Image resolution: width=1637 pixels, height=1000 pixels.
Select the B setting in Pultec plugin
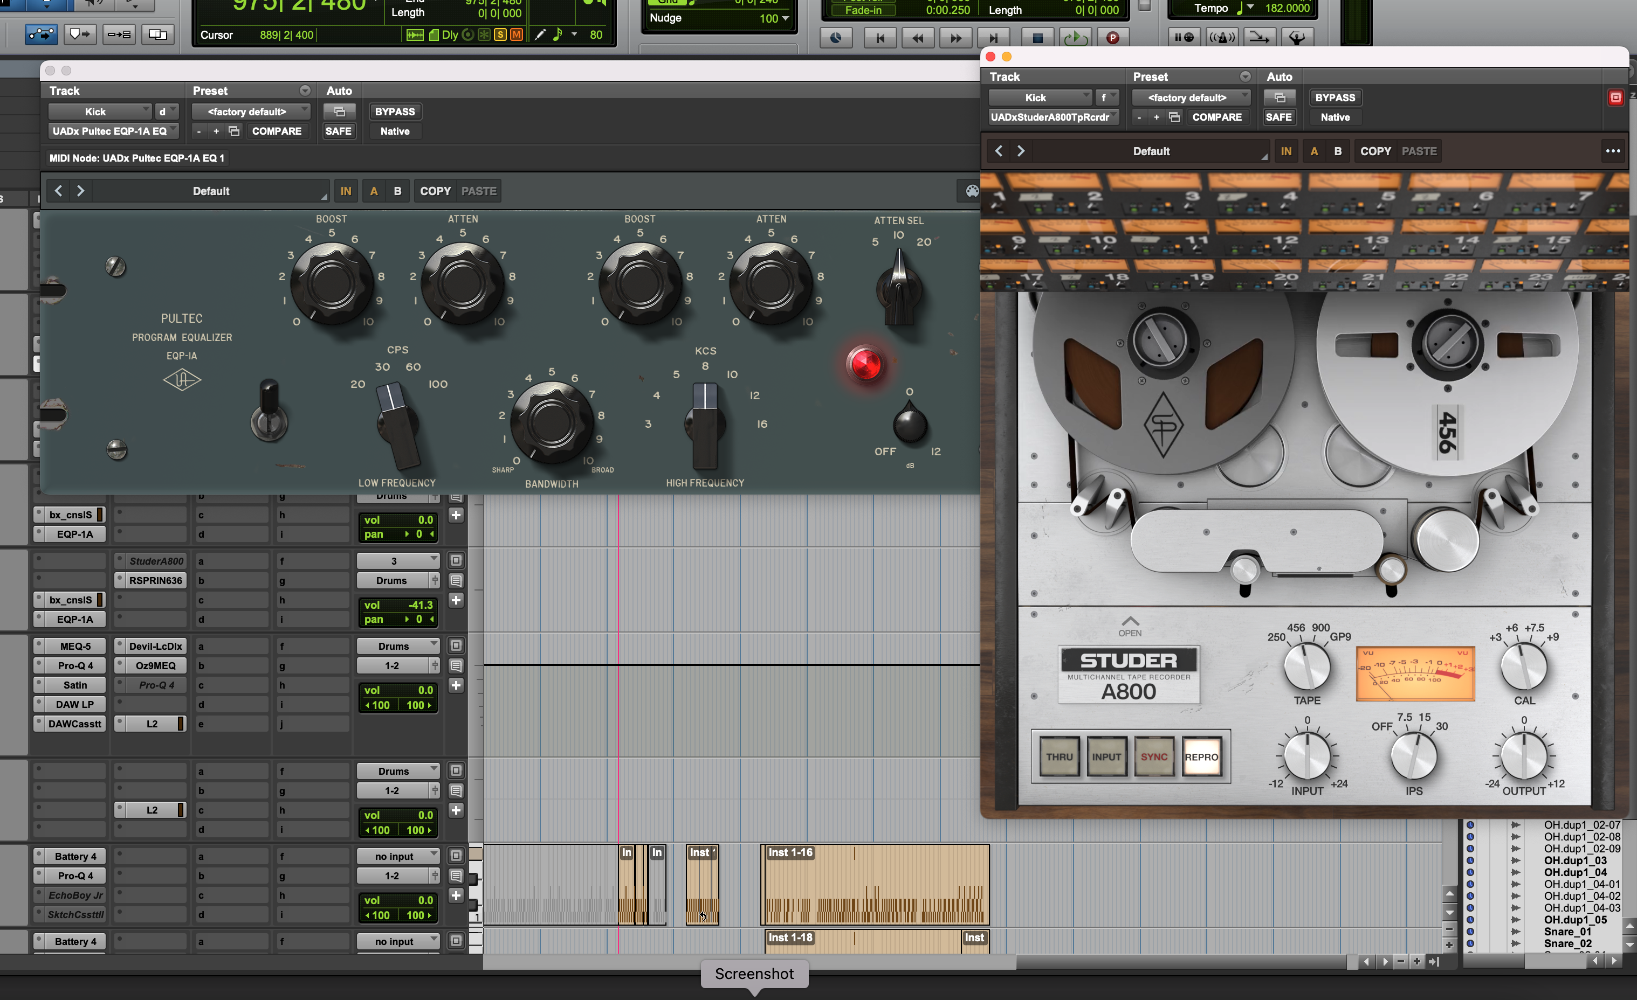point(398,191)
